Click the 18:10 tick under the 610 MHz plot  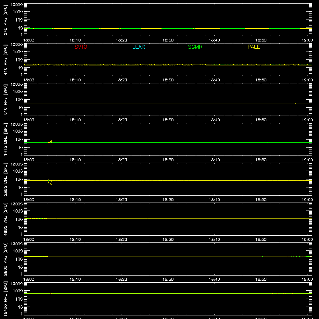75,120
